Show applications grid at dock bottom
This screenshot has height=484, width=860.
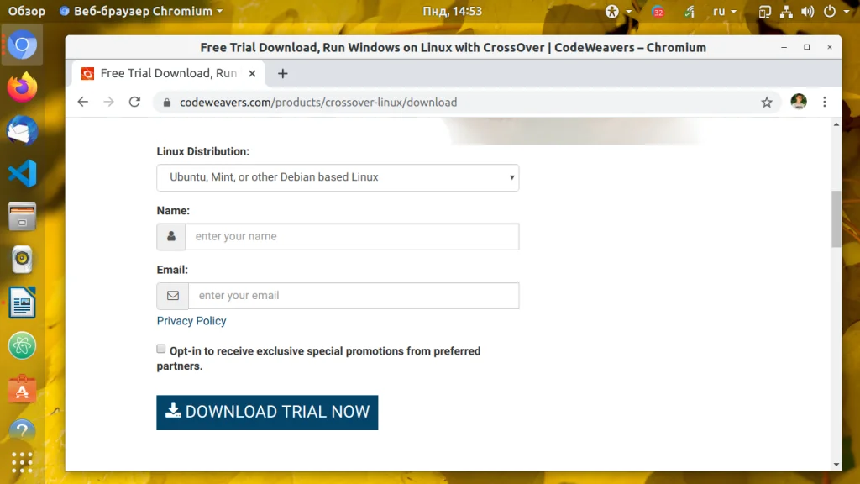22,463
